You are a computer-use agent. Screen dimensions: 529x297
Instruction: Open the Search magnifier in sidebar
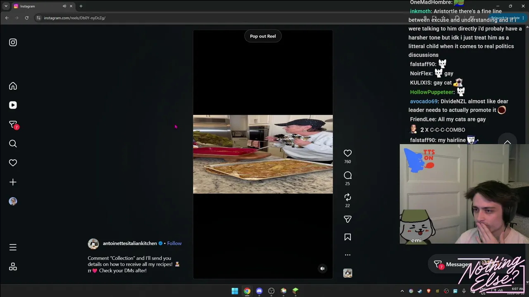pos(13,144)
